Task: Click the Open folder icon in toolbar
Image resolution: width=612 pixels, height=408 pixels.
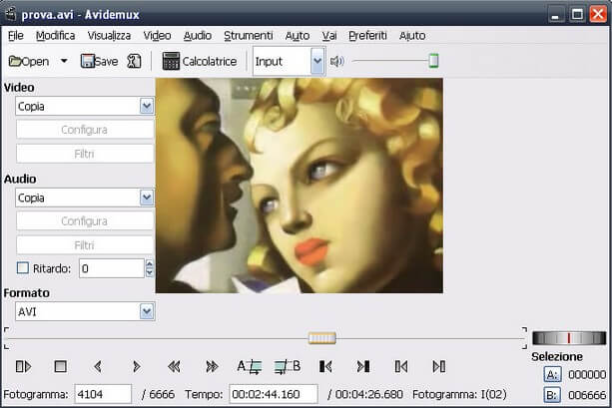Action: coord(16,62)
